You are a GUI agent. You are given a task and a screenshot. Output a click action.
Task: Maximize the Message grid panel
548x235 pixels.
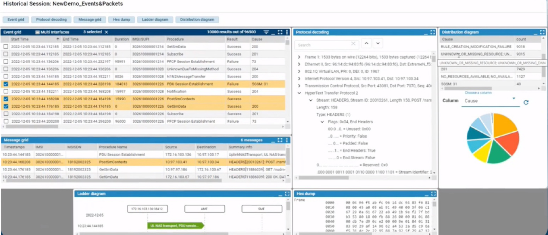pos(280,140)
